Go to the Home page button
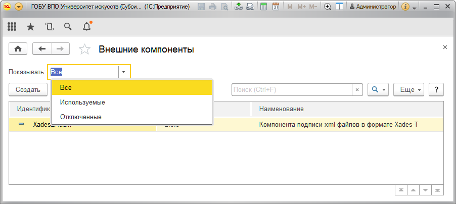This screenshot has width=456, height=204. pos(18,49)
